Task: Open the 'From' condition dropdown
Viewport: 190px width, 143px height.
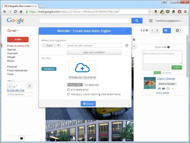Action: tap(51, 46)
